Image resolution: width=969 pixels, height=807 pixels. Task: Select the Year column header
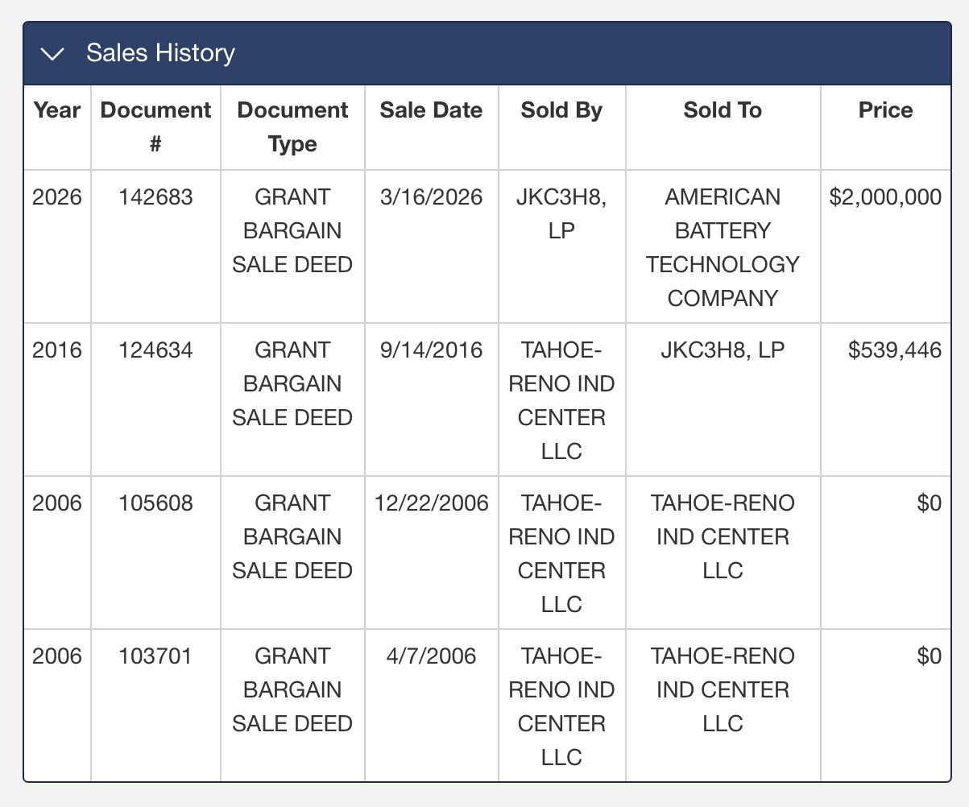57,110
